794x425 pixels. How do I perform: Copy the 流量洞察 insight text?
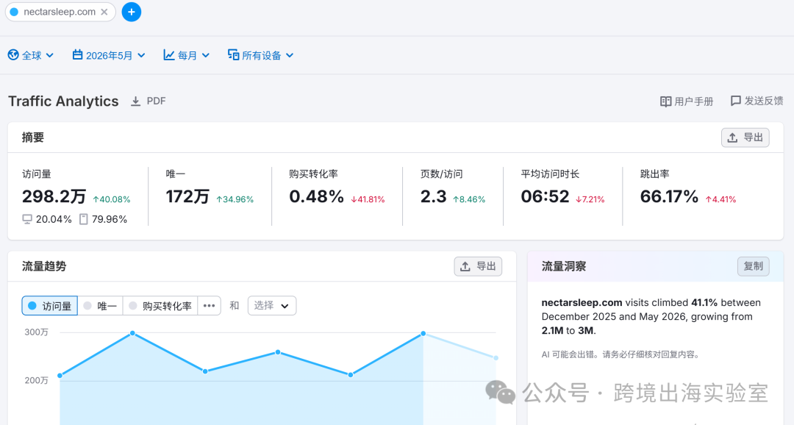pyautogui.click(x=753, y=266)
